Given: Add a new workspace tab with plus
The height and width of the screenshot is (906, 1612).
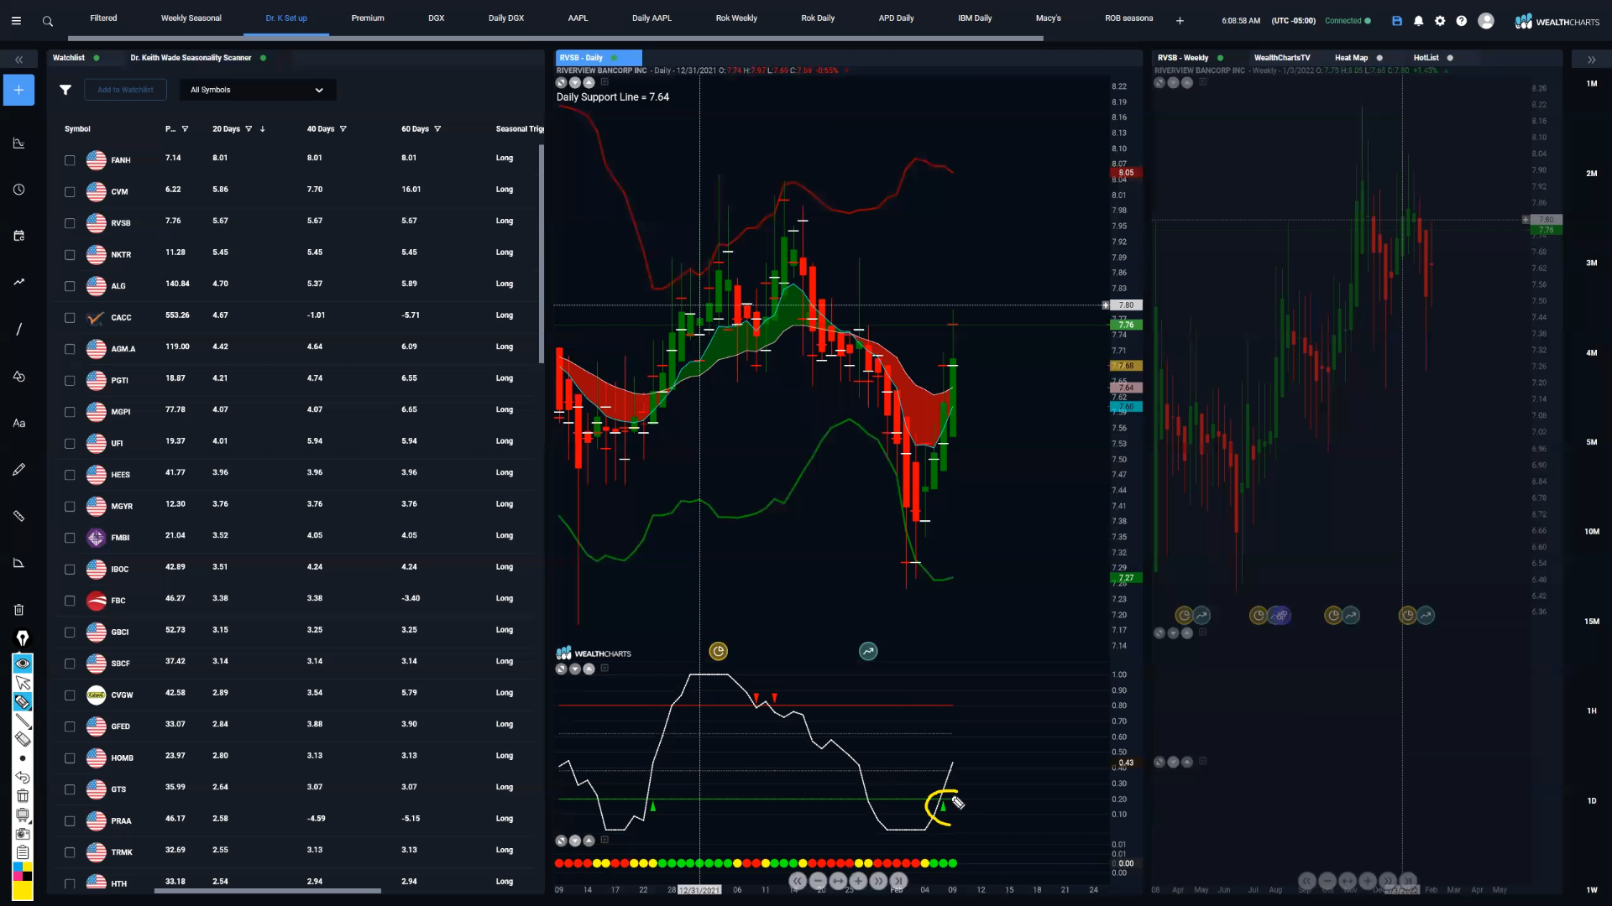Looking at the screenshot, I should click(x=1180, y=21).
